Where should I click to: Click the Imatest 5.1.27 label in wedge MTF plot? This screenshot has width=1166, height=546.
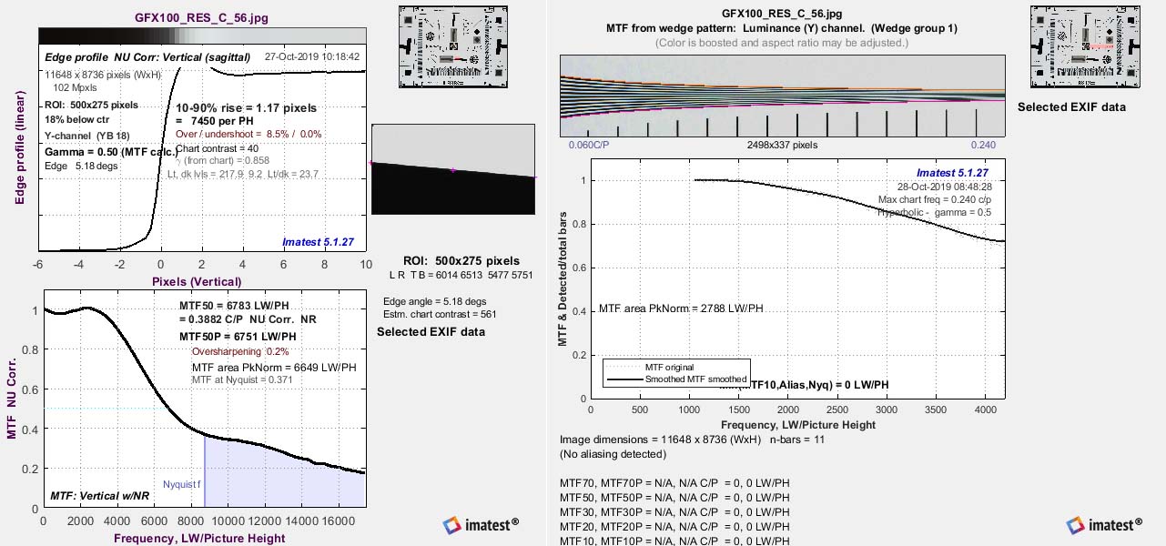[x=952, y=173]
